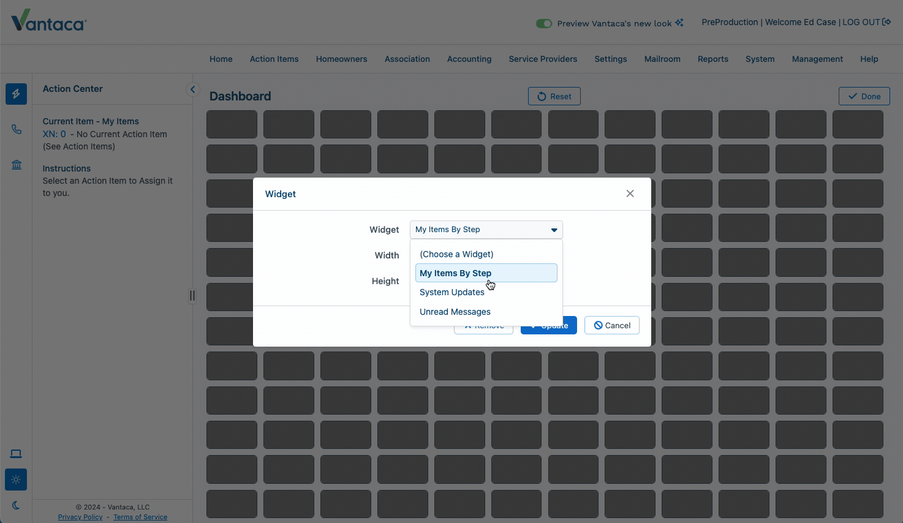Click the Done button

coord(864,96)
